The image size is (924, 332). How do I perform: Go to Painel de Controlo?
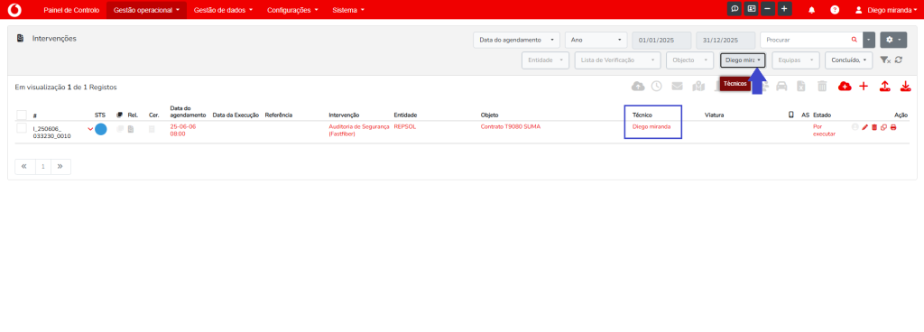click(71, 10)
